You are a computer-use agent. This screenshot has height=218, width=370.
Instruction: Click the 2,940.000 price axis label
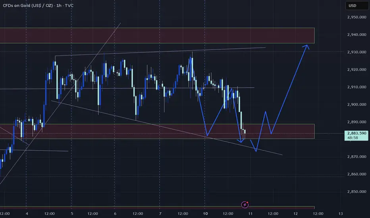click(x=357, y=34)
